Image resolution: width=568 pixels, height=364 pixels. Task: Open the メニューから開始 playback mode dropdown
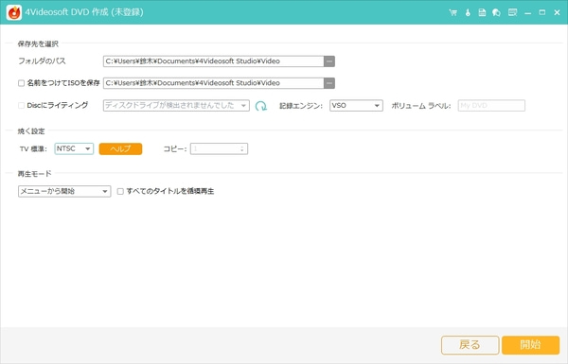(64, 191)
